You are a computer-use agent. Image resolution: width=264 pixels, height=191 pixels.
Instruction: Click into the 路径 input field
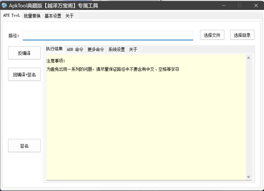coord(108,35)
